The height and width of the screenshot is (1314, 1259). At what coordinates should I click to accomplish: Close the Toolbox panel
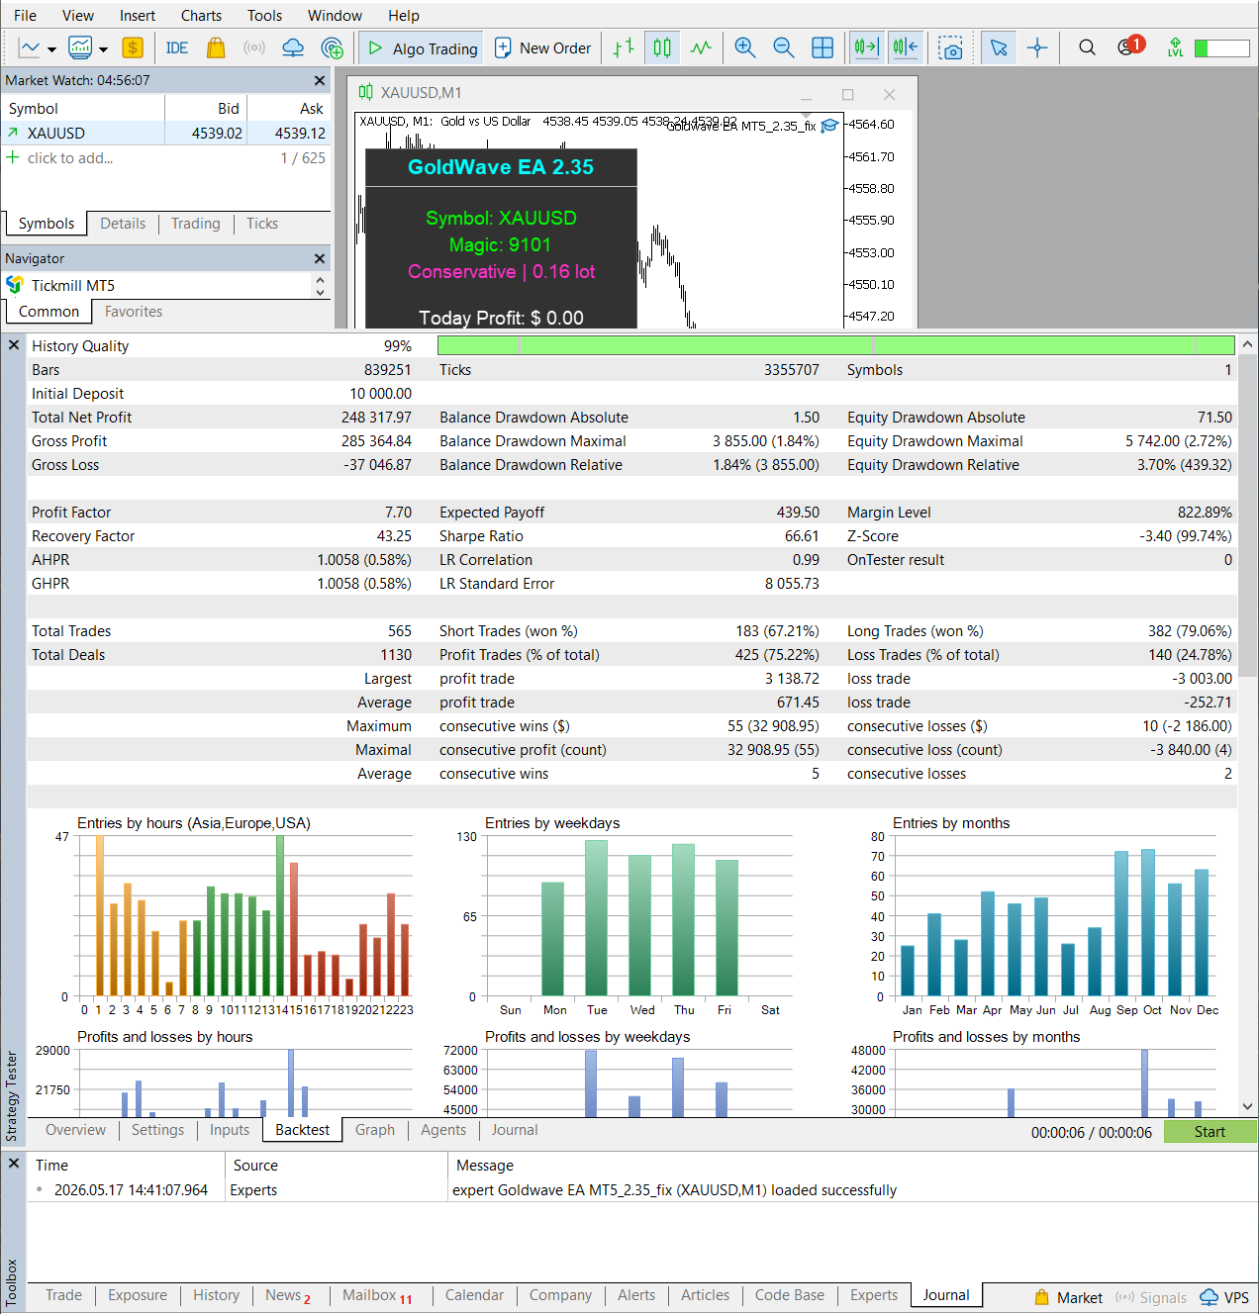click(x=14, y=1164)
